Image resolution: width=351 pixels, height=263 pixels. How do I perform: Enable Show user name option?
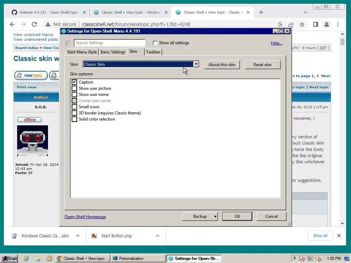pyautogui.click(x=74, y=95)
